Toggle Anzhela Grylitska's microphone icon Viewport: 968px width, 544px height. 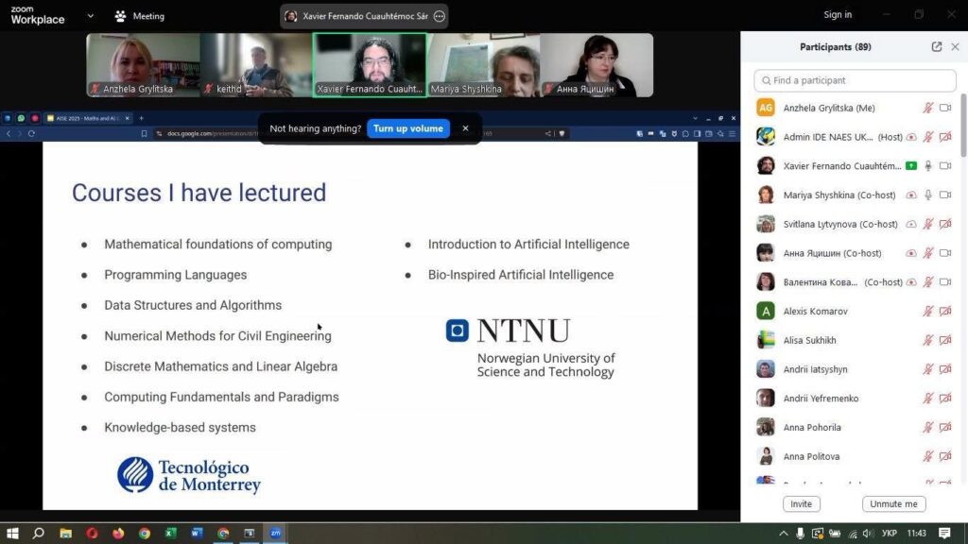928,109
